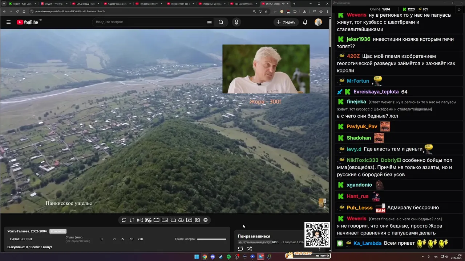Click username jeker1936 in chat
This screenshot has width=465, height=261.
(x=359, y=39)
